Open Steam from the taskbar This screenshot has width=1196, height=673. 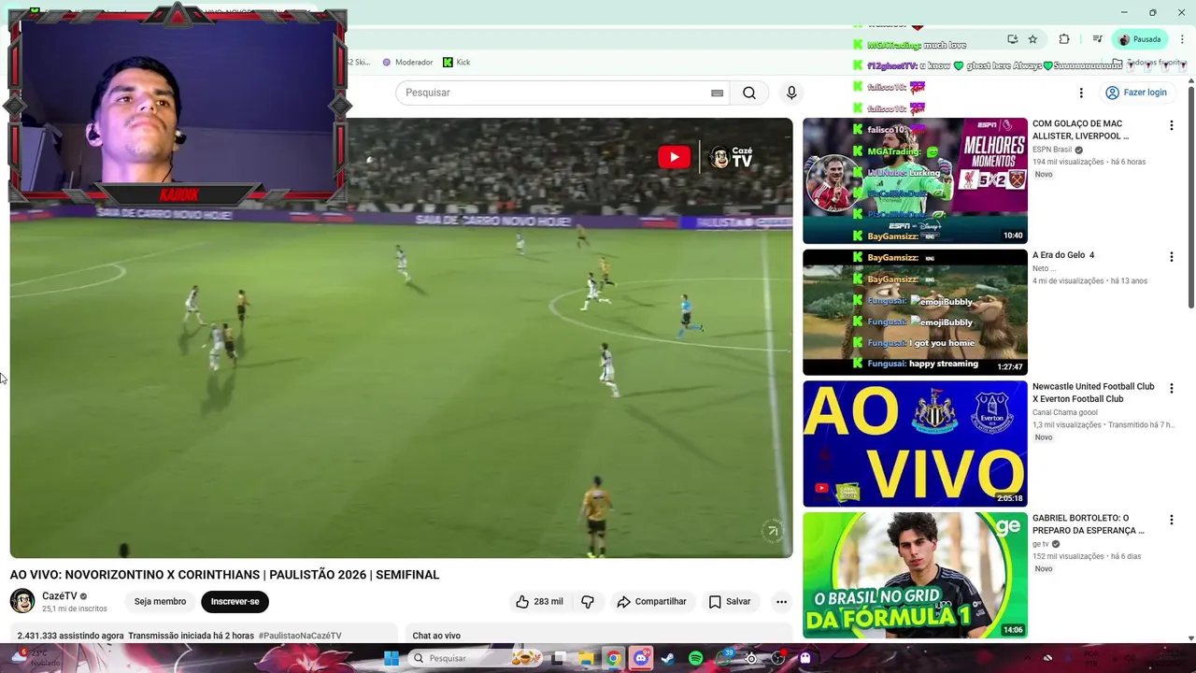(667, 658)
